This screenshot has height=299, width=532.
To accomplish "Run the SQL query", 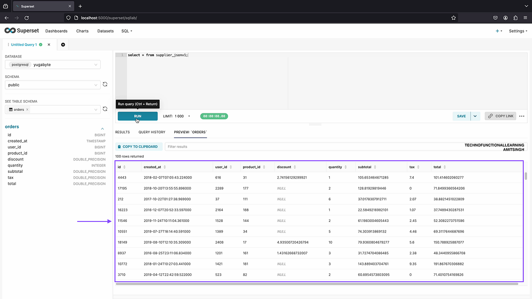I will [137, 116].
